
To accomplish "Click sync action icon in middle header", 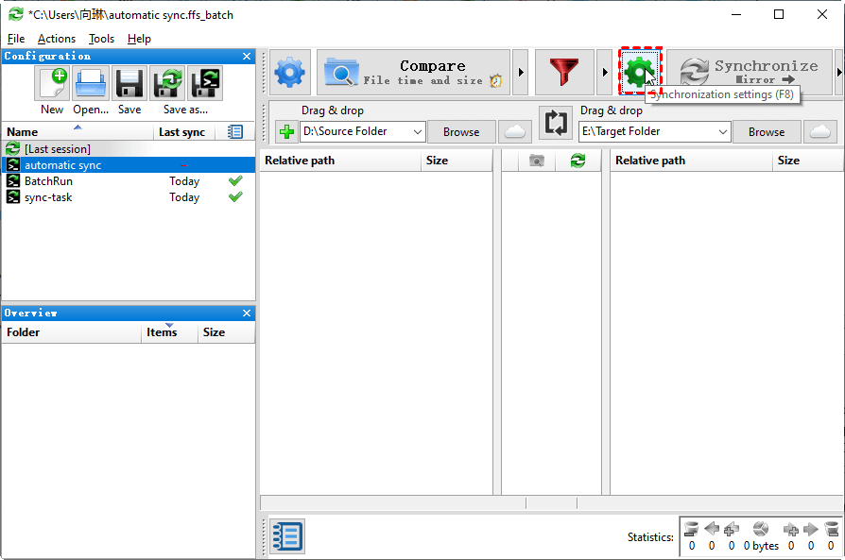I will 578,161.
